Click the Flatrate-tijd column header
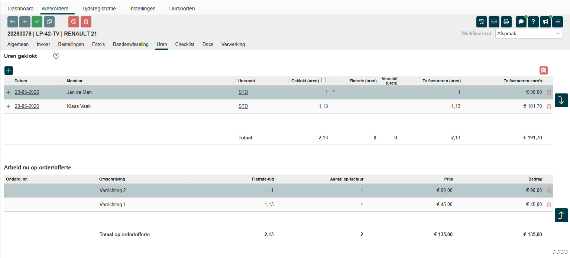This screenshot has height=258, width=570. 263,179
